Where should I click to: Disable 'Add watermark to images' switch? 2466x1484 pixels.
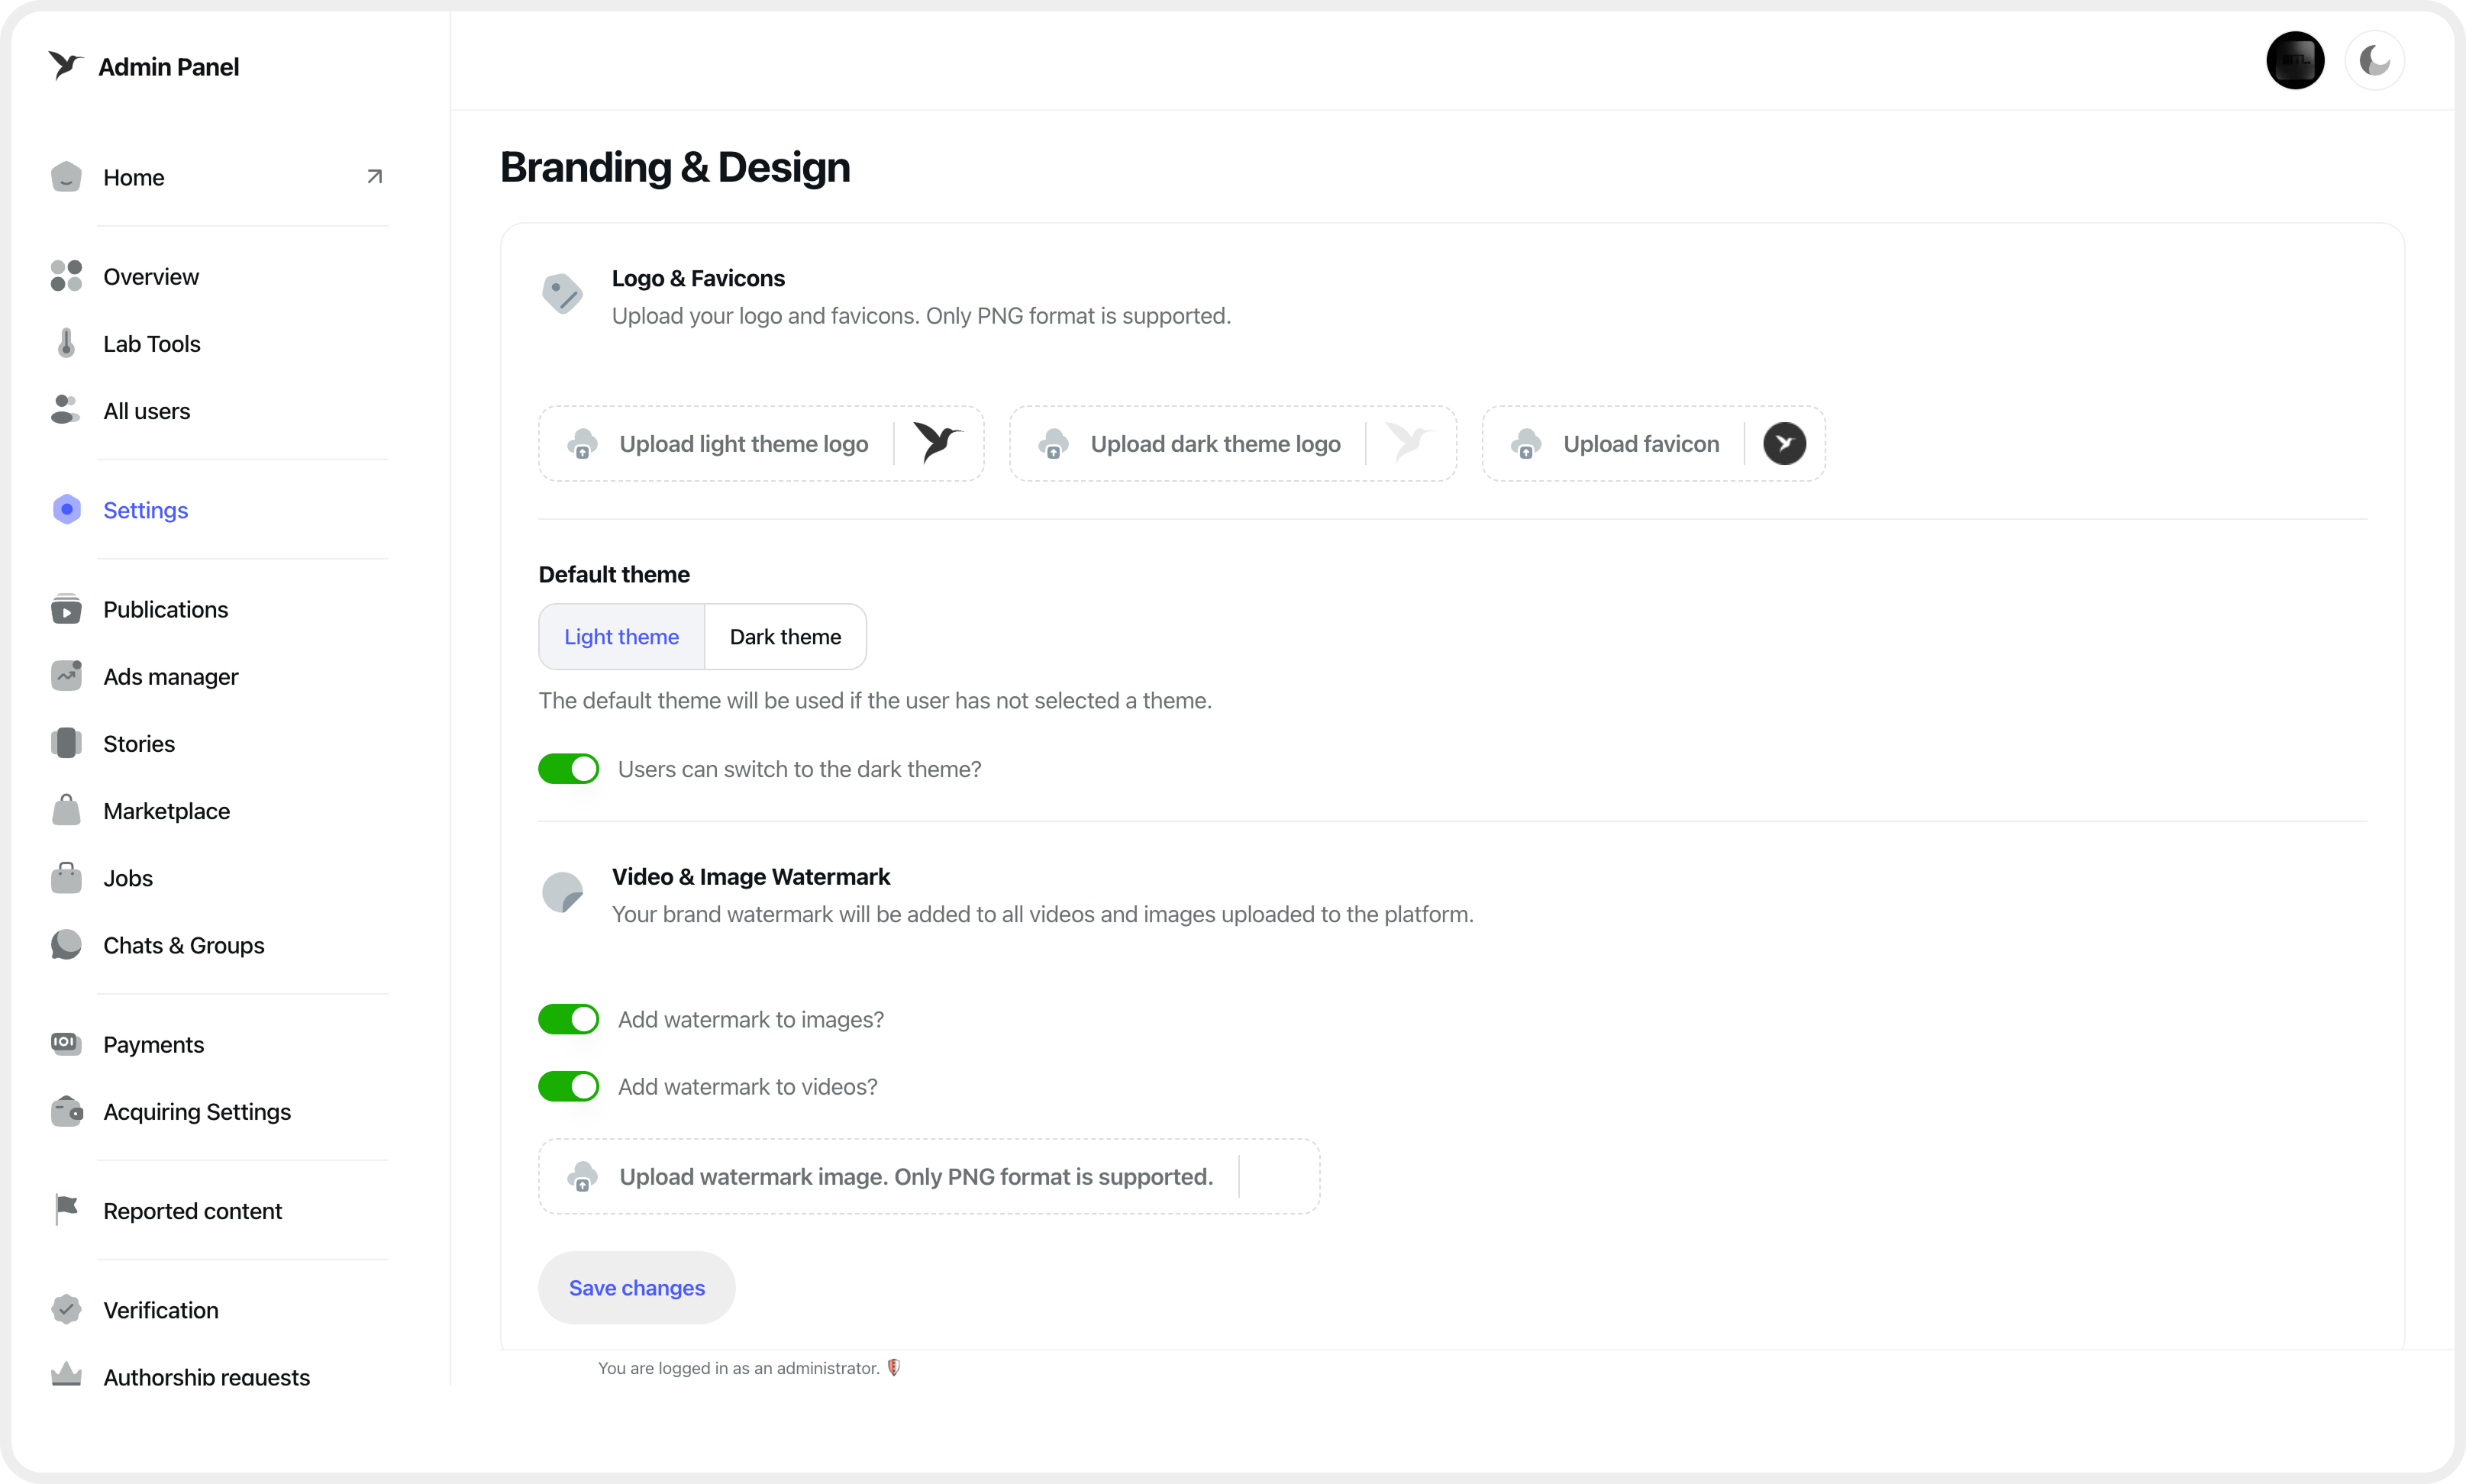[569, 1019]
